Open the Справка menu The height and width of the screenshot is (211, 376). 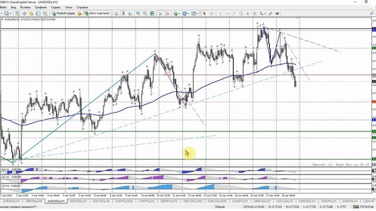[82, 8]
